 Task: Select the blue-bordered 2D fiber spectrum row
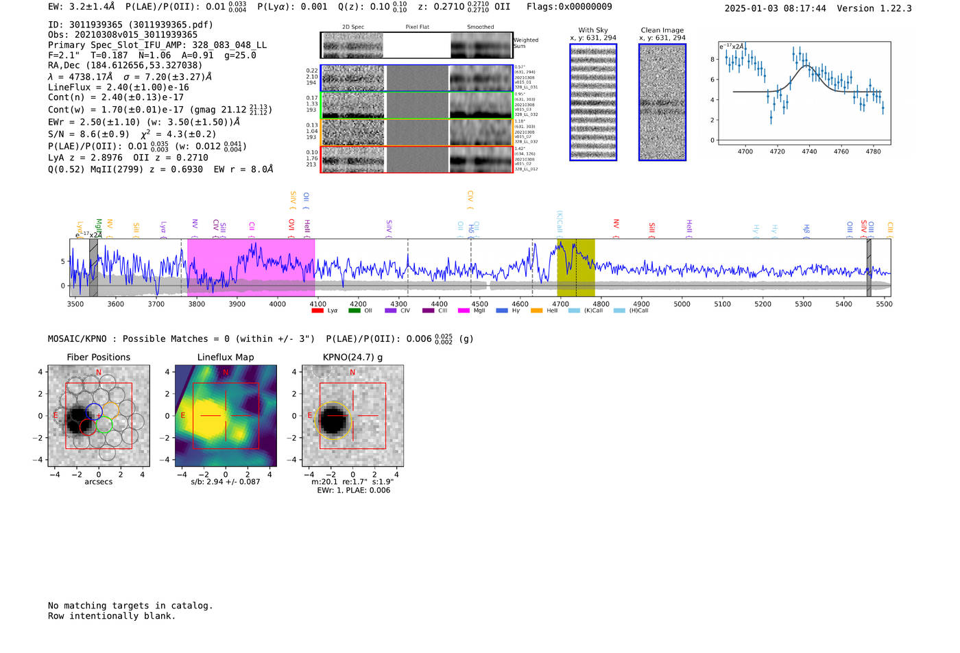tap(417, 78)
